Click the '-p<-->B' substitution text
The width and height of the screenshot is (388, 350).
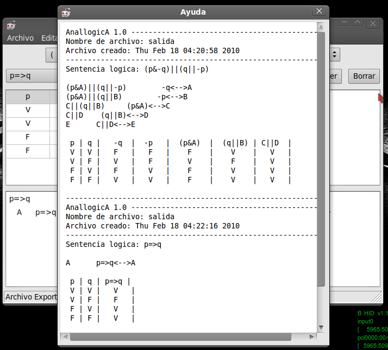pyautogui.click(x=172, y=97)
